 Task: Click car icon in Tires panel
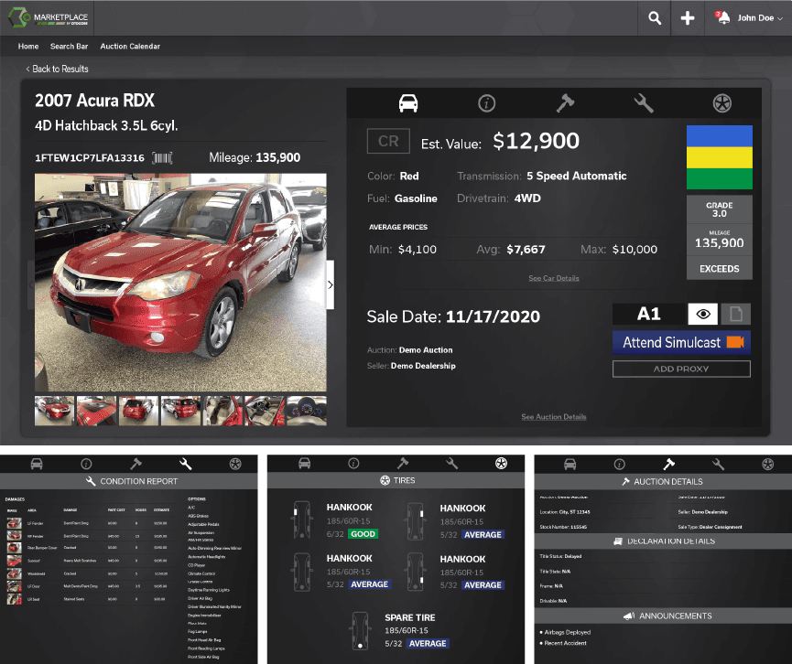pos(304,463)
